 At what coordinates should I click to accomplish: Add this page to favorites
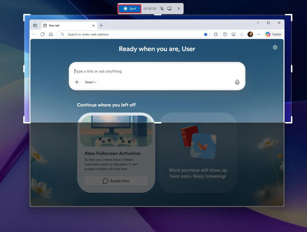pyautogui.click(x=206, y=34)
